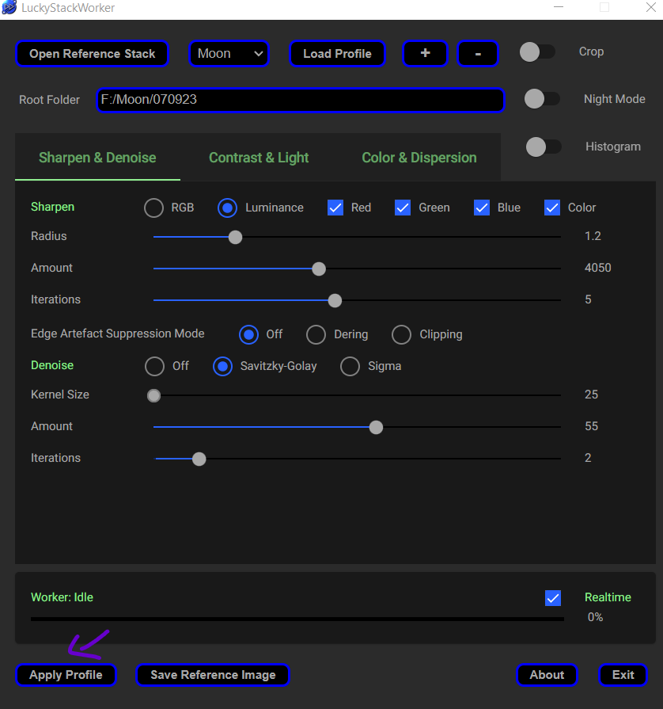Select Savitzky-Golay denoise option
The width and height of the screenshot is (663, 709).
(x=222, y=366)
